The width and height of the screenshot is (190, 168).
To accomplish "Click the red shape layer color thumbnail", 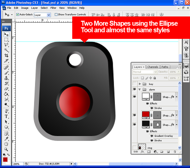I will pos(146,115).
